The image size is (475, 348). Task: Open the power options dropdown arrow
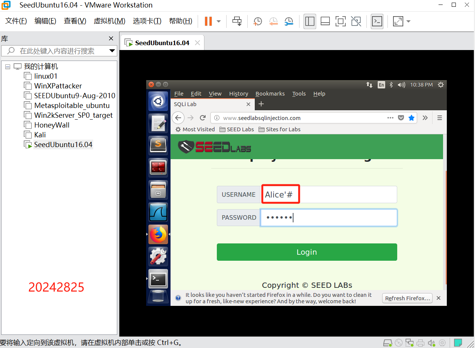pos(219,21)
